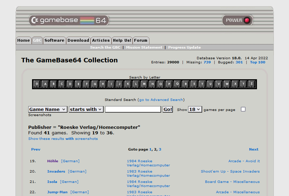The width and height of the screenshot is (289, 196).
Task: Show these results with screenshots link
Action: (63, 139)
